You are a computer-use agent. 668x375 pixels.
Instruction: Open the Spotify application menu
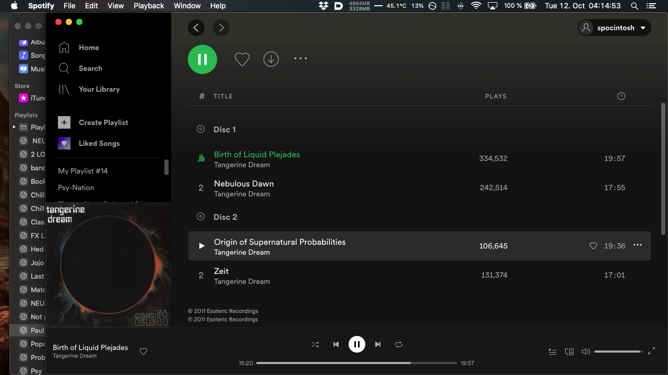point(41,6)
